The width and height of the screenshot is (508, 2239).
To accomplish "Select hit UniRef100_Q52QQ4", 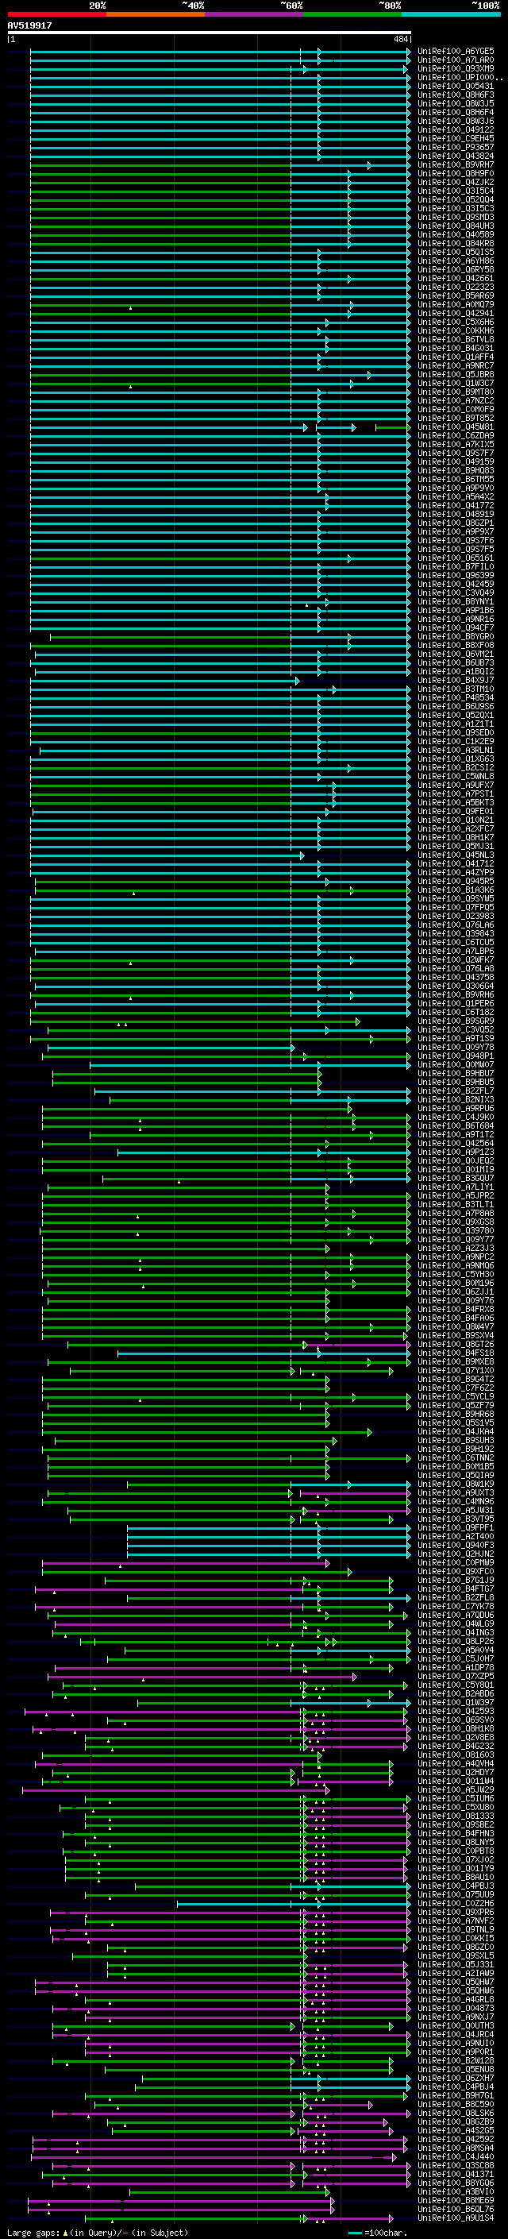I will point(456,200).
